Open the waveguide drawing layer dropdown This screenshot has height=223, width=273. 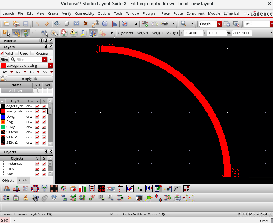[x=50, y=66]
